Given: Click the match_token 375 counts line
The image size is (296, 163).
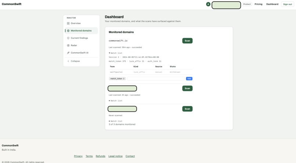Looking at the screenshot, I should [135, 61].
